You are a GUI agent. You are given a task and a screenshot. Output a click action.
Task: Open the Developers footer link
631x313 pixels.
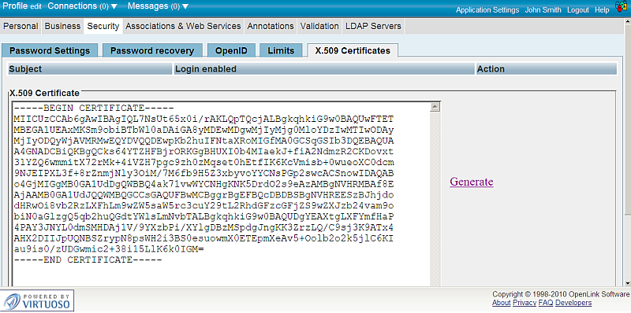[x=573, y=303]
